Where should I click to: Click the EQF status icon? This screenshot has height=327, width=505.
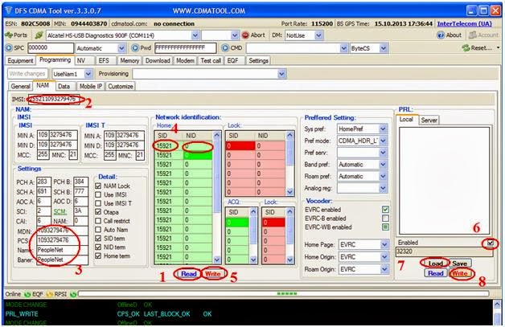coord(50,294)
